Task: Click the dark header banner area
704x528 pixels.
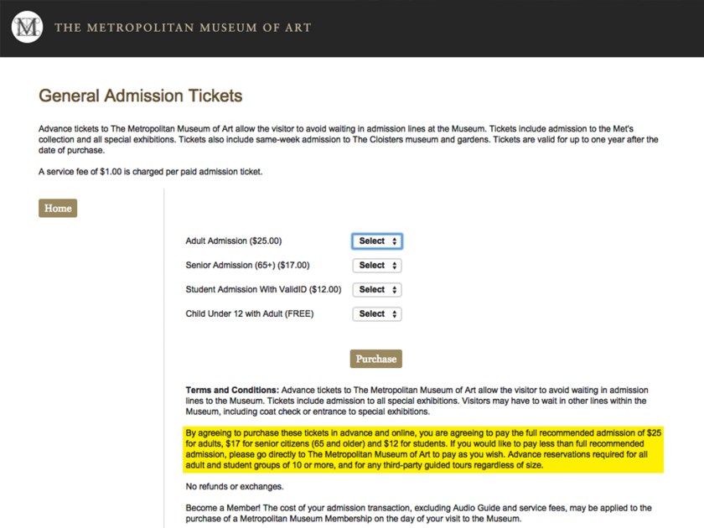Action: coord(503,28)
